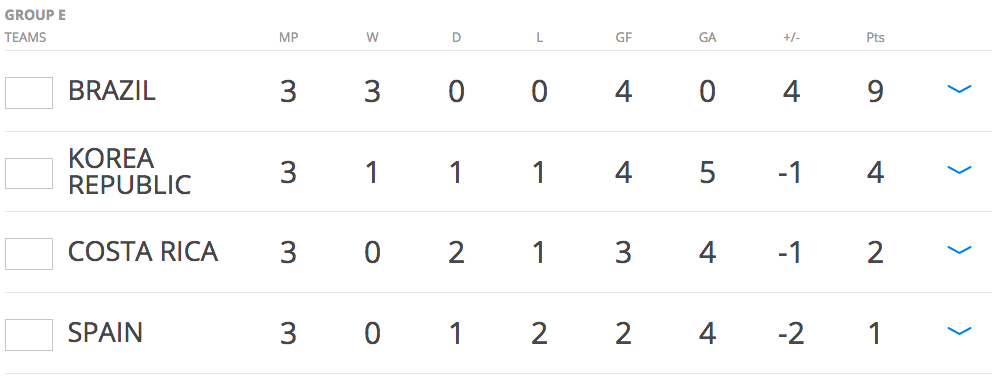This screenshot has width=999, height=376.
Task: Click the GA column header
Action: 708,38
